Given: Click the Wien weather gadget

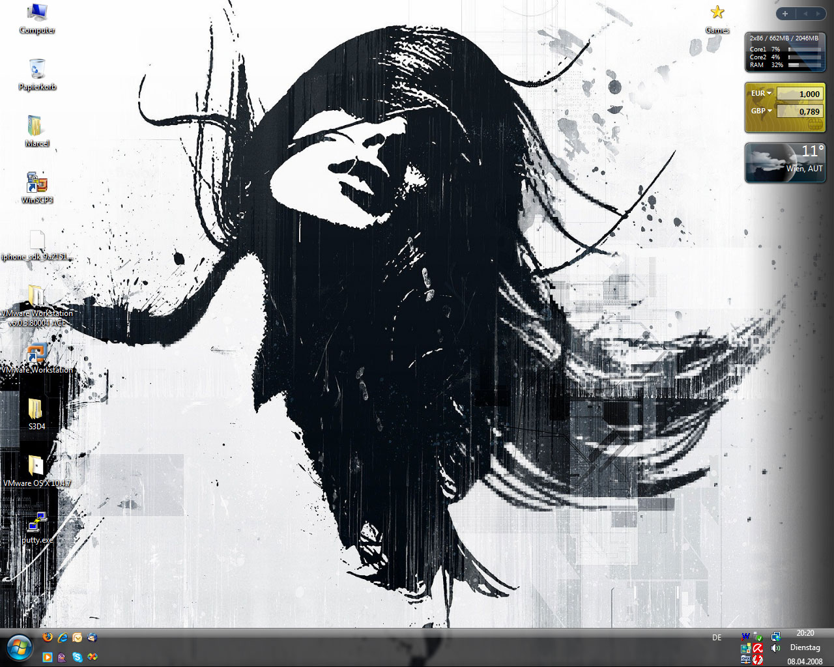Looking at the screenshot, I should pos(785,163).
